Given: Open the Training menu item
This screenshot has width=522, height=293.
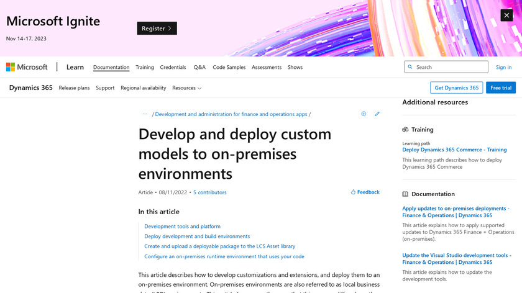Looking at the screenshot, I should point(145,67).
